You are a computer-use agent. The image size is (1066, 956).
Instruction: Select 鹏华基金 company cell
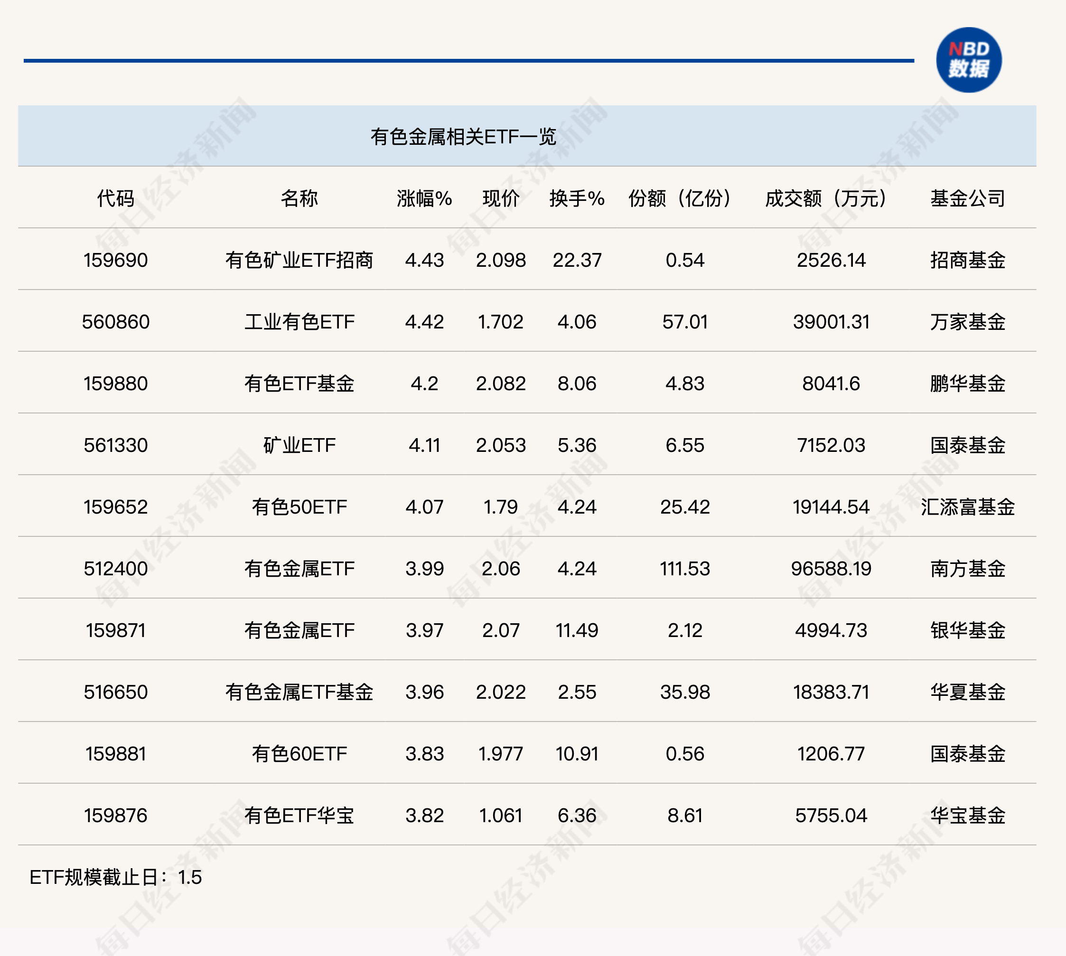(967, 384)
